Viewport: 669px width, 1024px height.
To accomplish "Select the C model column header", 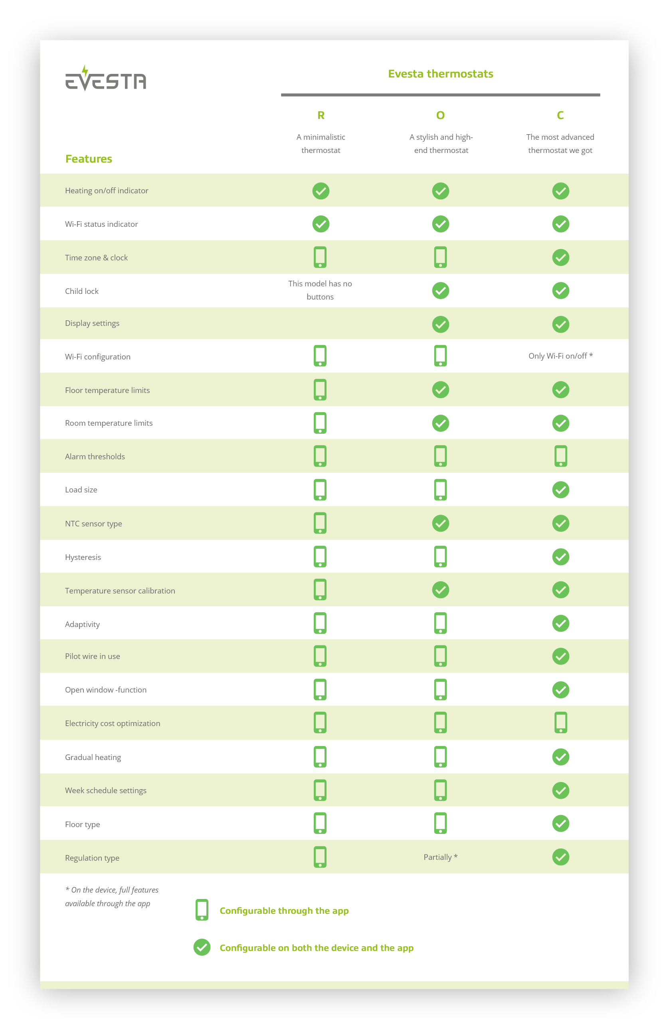I will (x=560, y=115).
